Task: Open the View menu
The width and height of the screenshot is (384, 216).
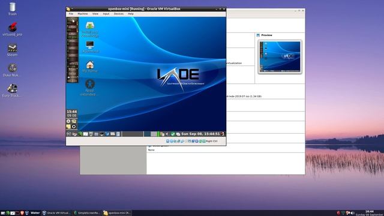Action: (95, 14)
